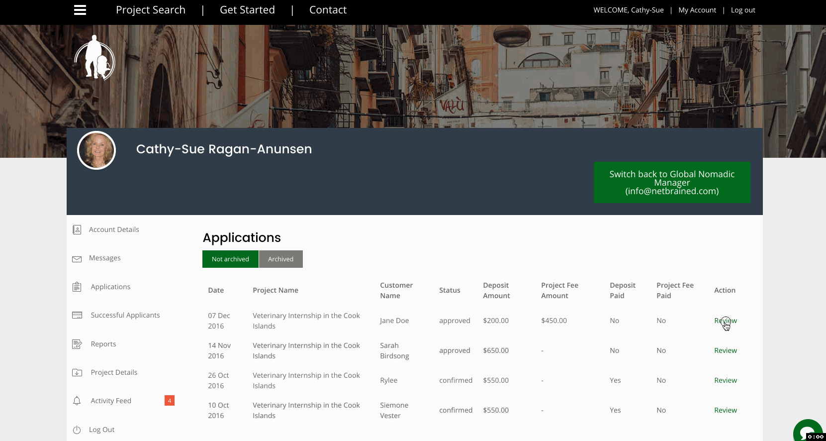Click the Successful Applicants card icon
Image resolution: width=826 pixels, height=441 pixels.
coord(77,315)
